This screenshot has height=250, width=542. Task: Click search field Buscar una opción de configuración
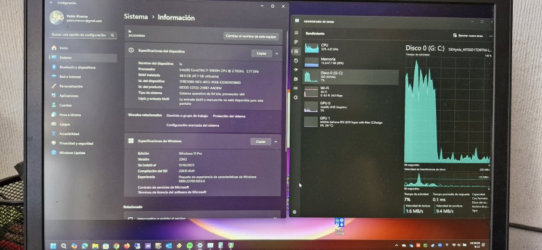click(x=83, y=35)
